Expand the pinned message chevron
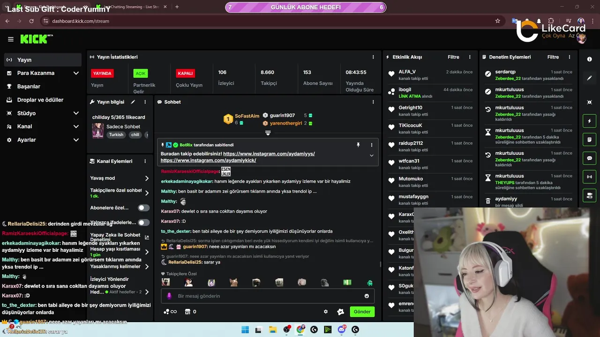The width and height of the screenshot is (600, 337). (x=372, y=155)
